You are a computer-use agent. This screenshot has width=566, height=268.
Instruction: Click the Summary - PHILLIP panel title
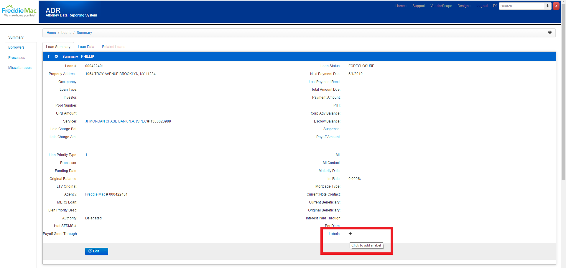78,57
